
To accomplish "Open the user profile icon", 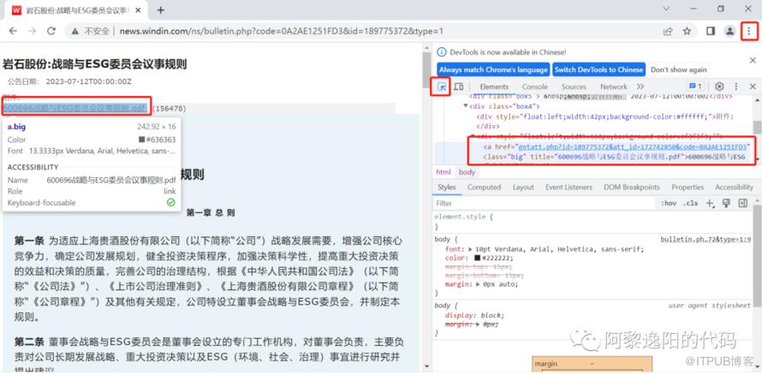I will (729, 31).
